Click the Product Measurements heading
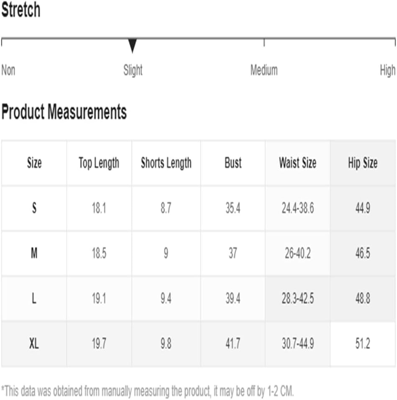Screen dimensions: 397x400 click(64, 112)
